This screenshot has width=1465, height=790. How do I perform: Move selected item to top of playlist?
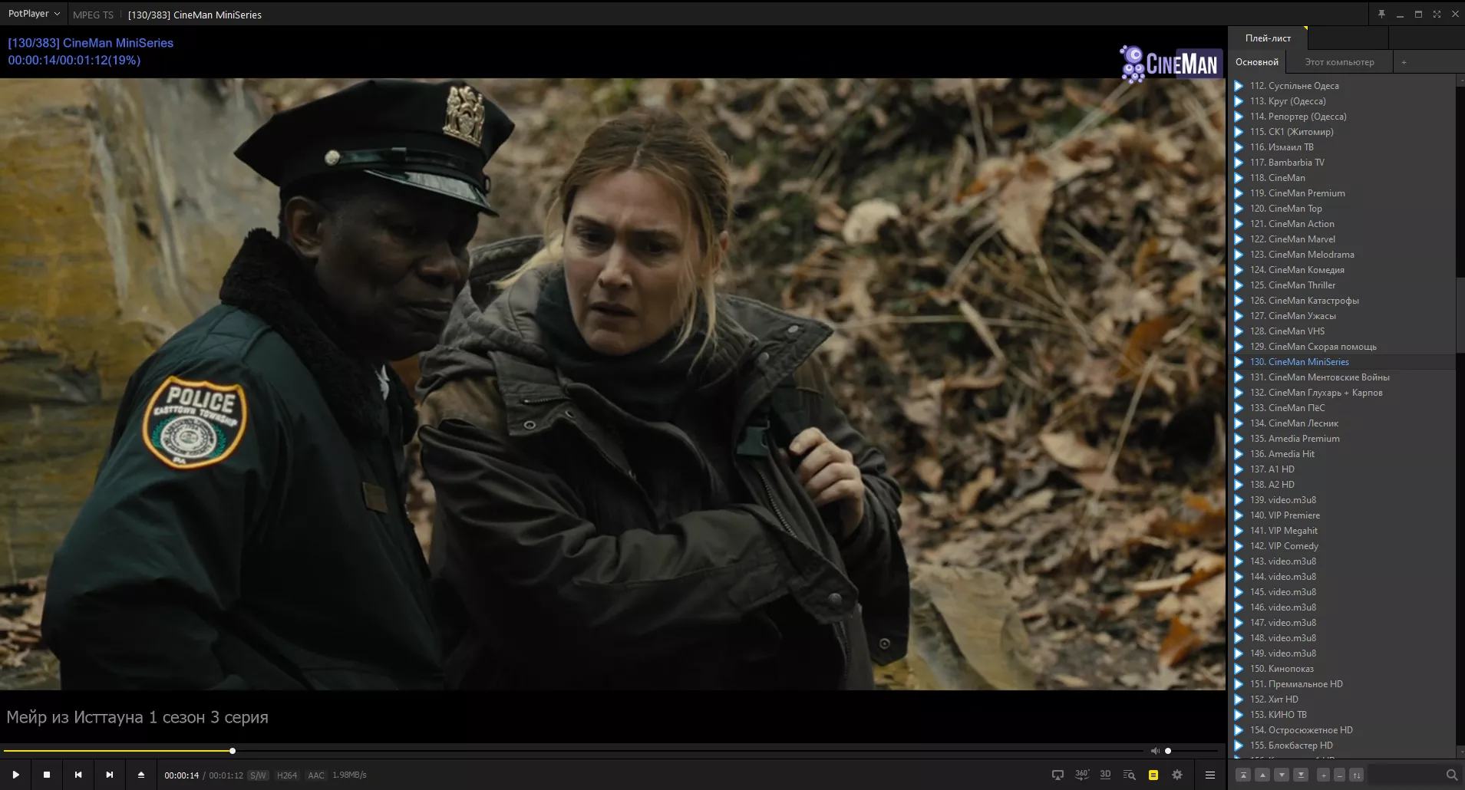[x=1243, y=775]
